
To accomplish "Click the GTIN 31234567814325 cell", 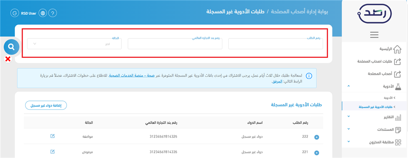I will pos(164,136).
